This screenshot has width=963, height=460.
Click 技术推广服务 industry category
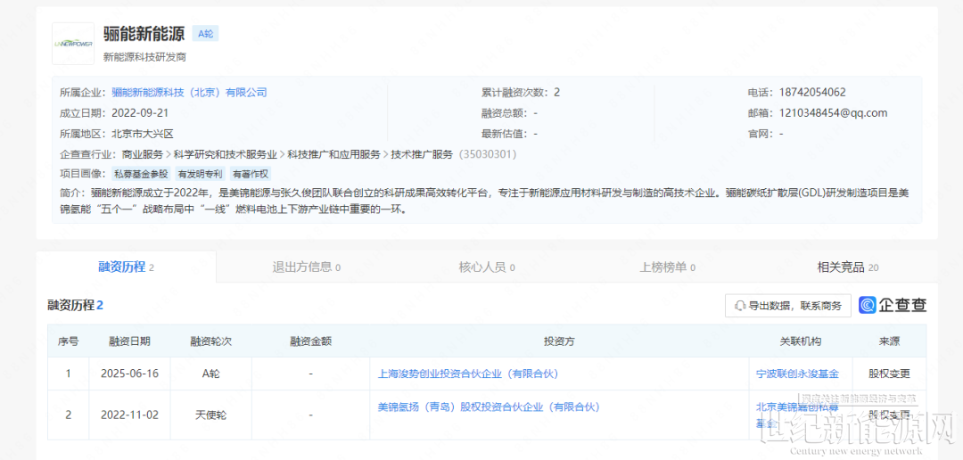(x=422, y=154)
